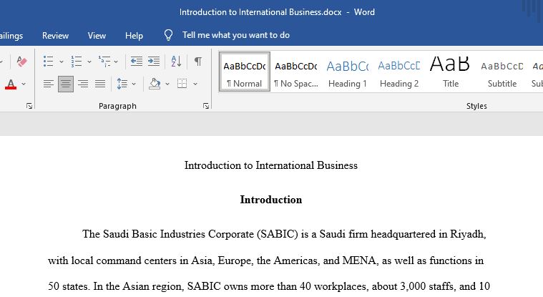
Task: Click the Borders icon
Action: pos(182,84)
